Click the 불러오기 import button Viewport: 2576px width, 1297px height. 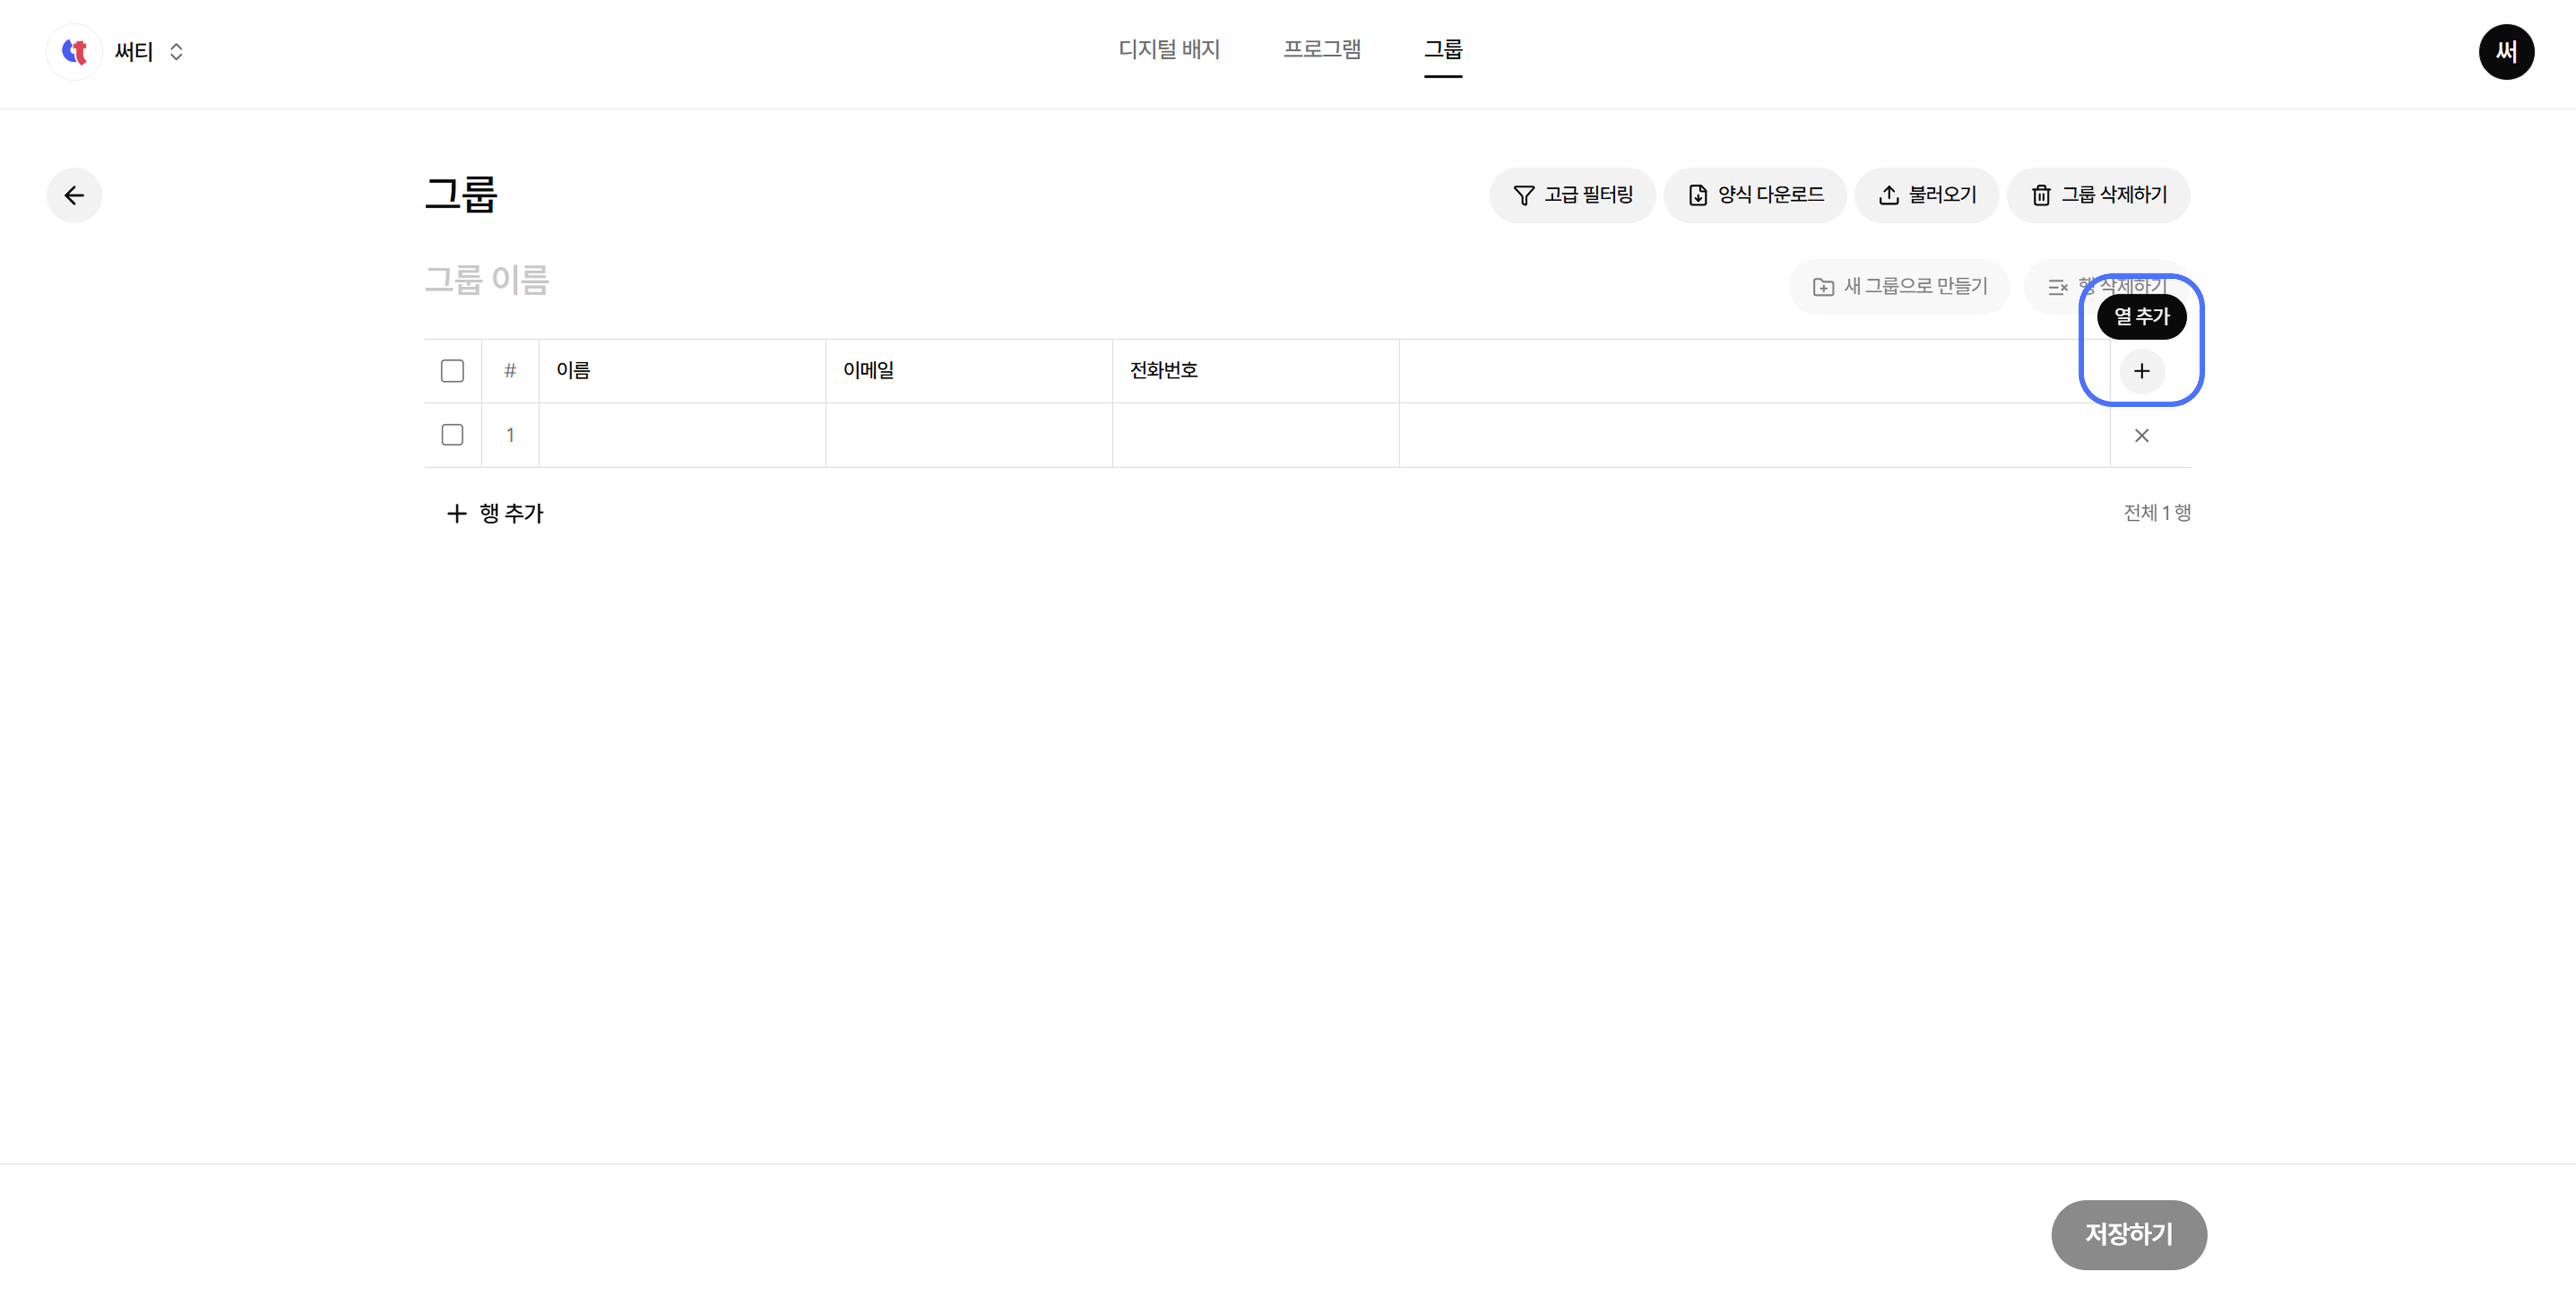(1927, 195)
